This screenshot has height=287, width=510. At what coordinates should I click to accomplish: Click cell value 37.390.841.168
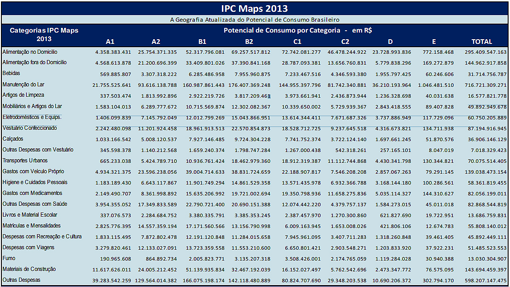(251, 63)
